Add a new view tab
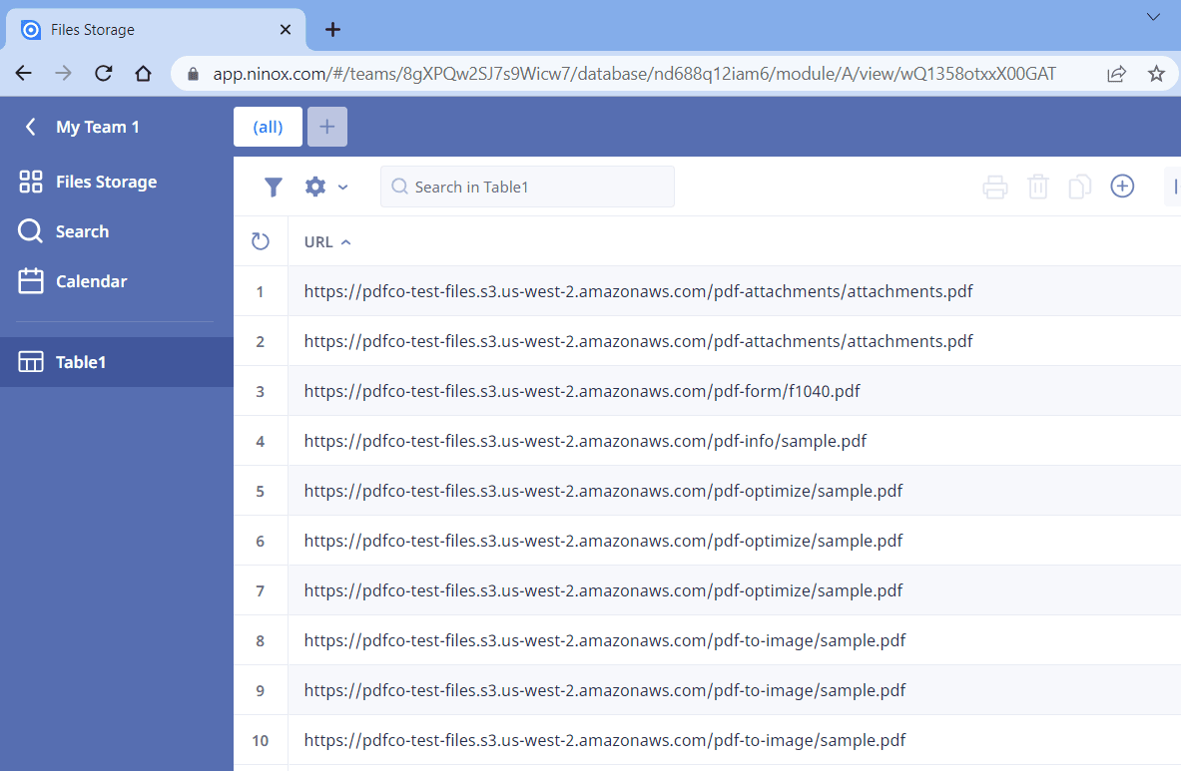 [x=326, y=127]
